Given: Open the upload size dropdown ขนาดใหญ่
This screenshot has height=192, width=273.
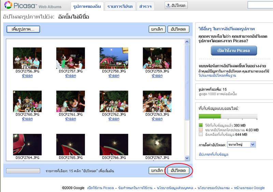Looking at the screenshot, I should pyautogui.click(x=241, y=145).
